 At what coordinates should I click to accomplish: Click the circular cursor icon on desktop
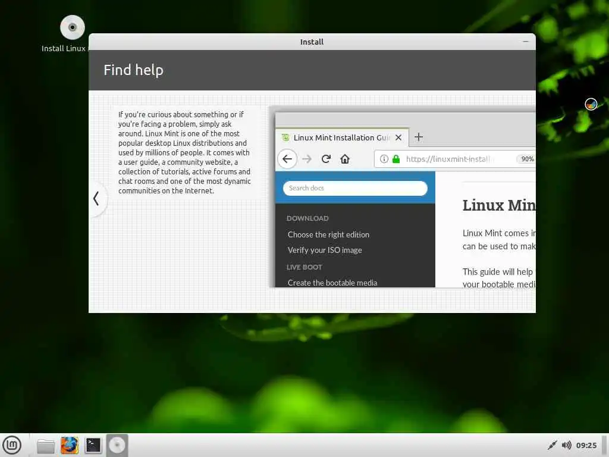(x=591, y=104)
